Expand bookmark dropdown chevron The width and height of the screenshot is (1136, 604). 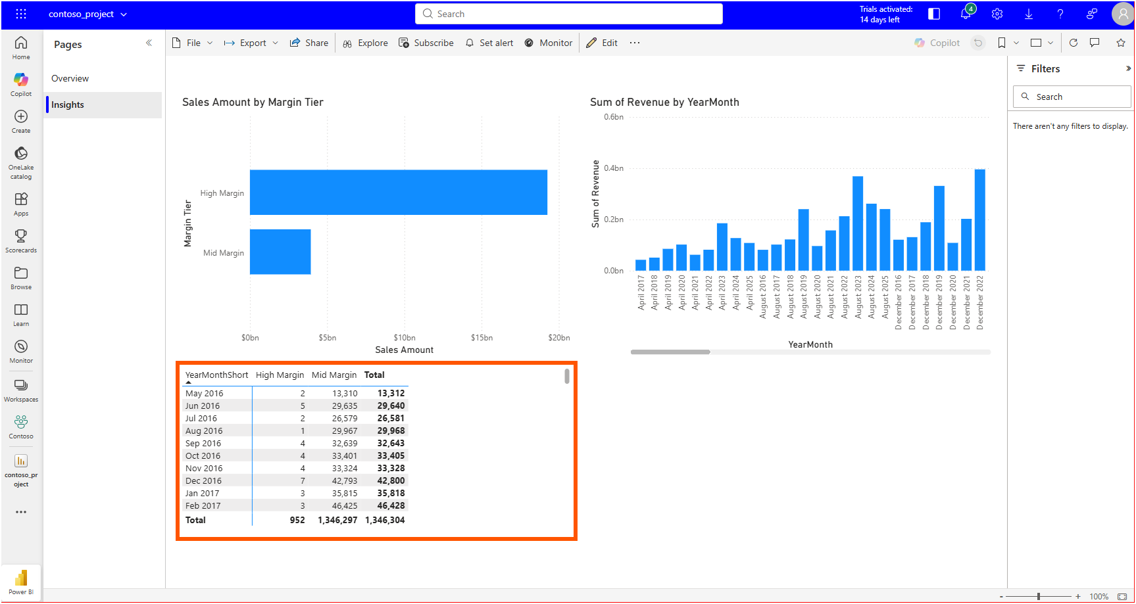point(1016,43)
